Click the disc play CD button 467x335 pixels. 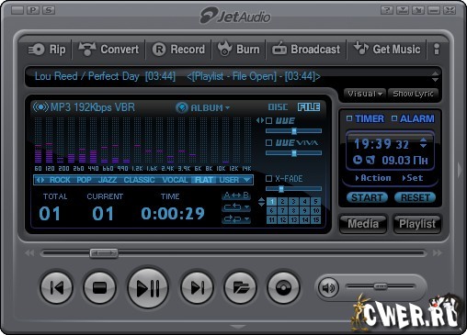click(x=283, y=287)
